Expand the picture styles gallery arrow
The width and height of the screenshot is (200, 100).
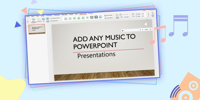103,17
